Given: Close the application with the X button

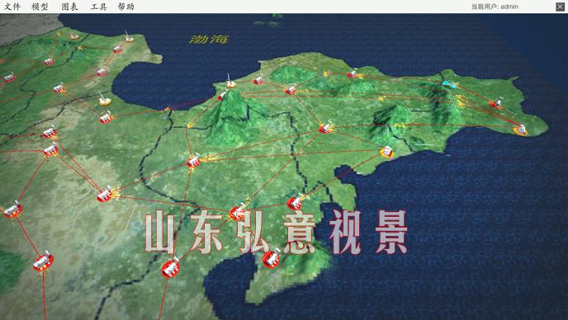Looking at the screenshot, I should [560, 7].
